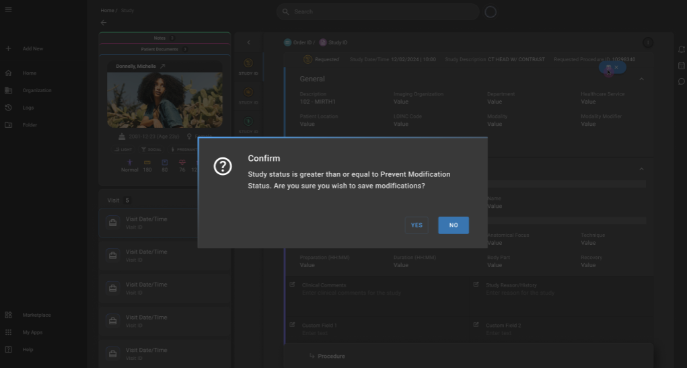687x368 pixels.
Task: Collapse the study list with chevron
Action: pyautogui.click(x=248, y=42)
